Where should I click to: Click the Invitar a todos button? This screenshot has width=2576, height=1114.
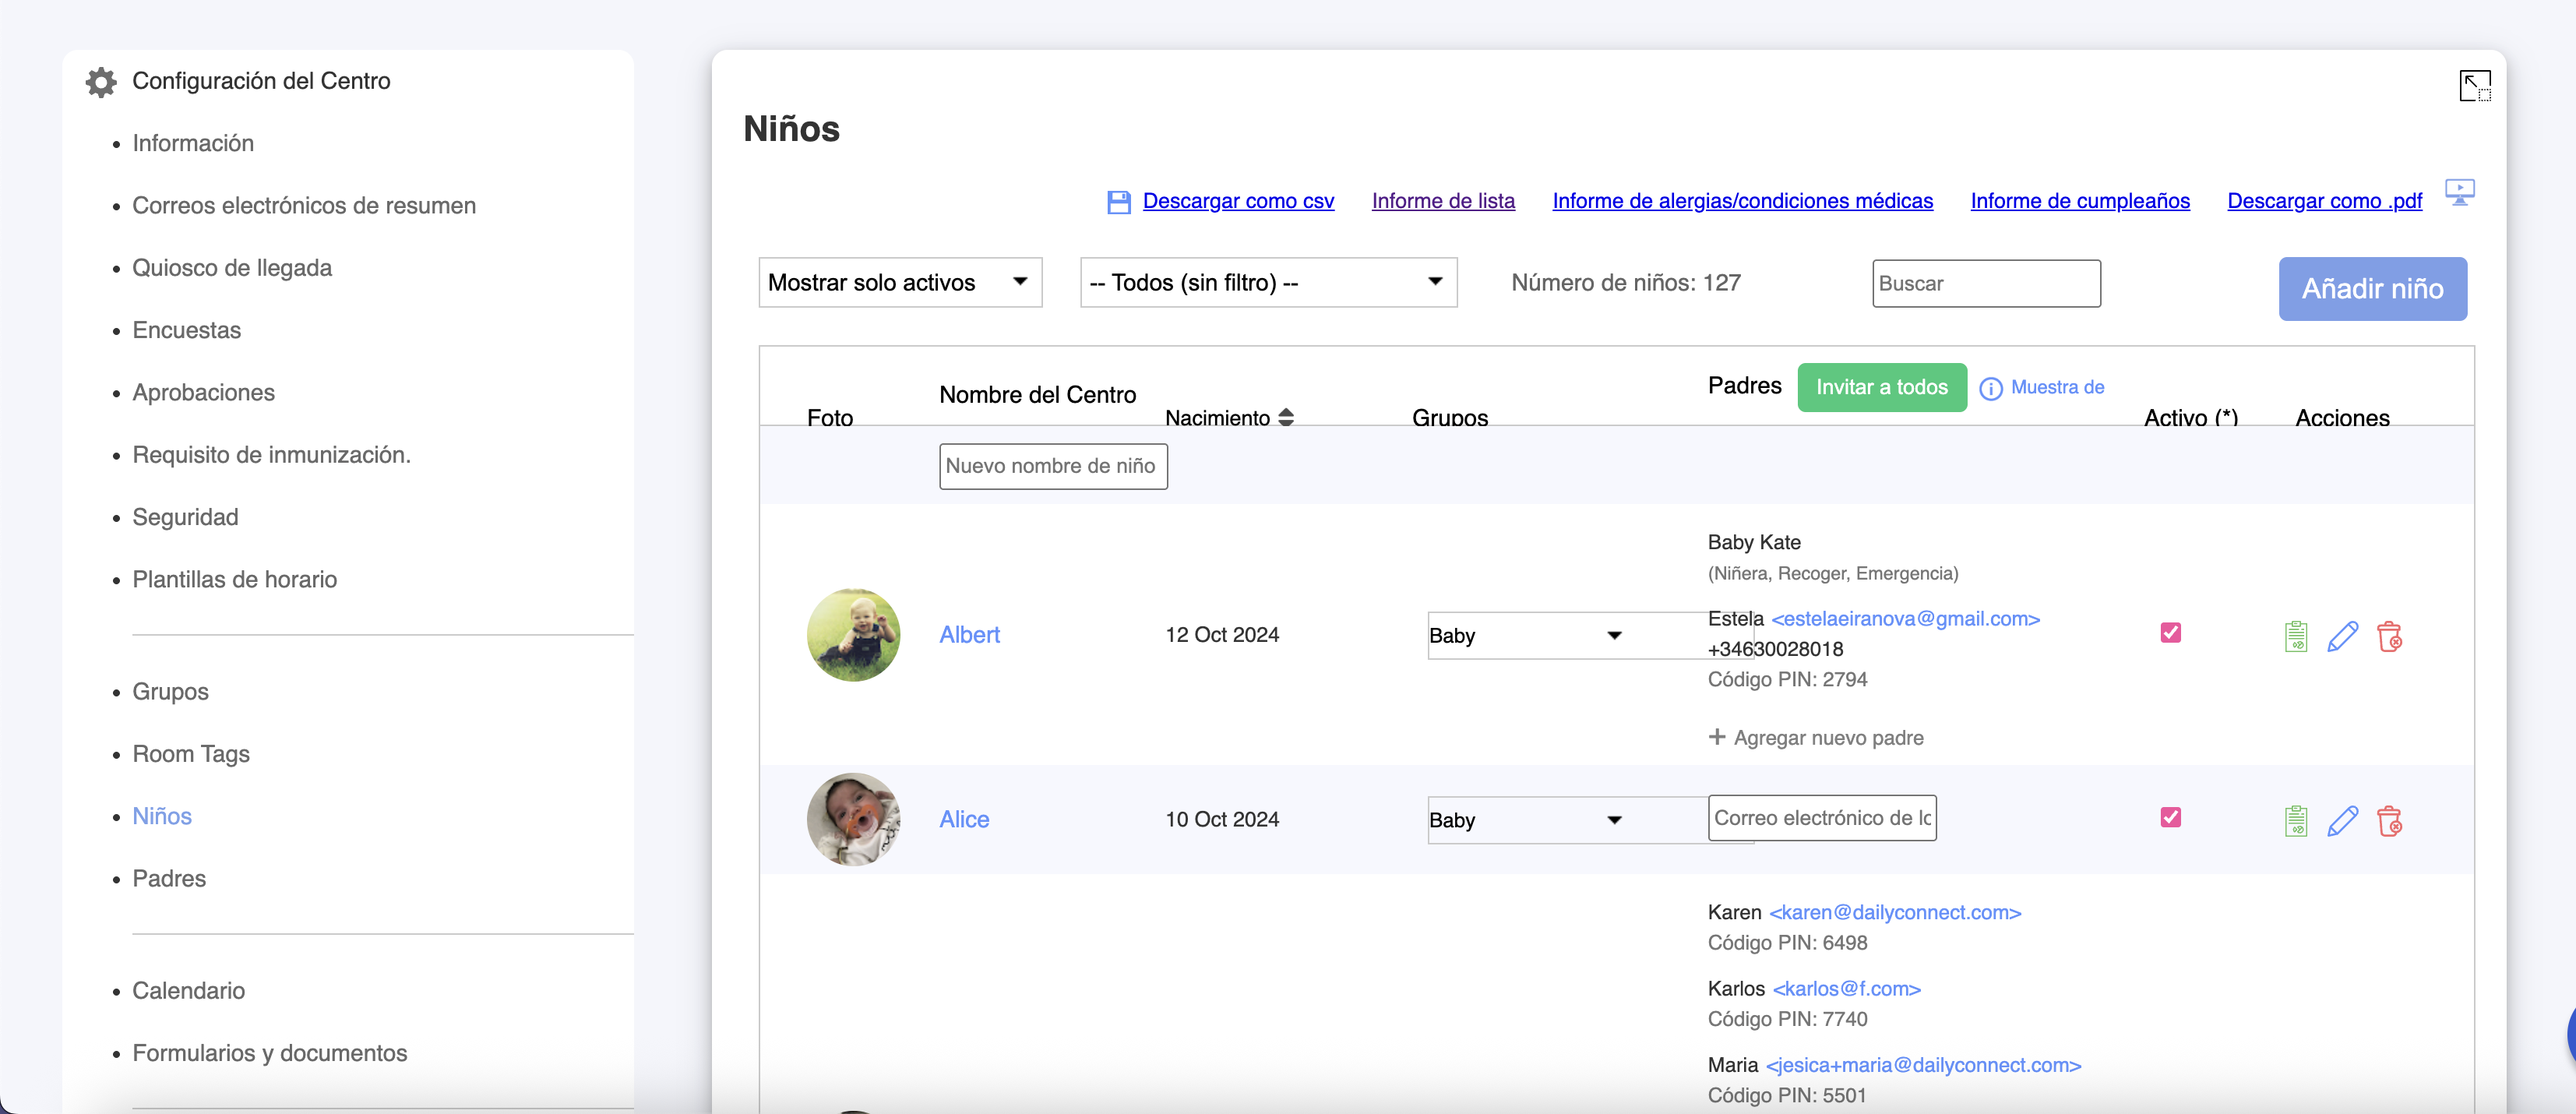click(1881, 388)
